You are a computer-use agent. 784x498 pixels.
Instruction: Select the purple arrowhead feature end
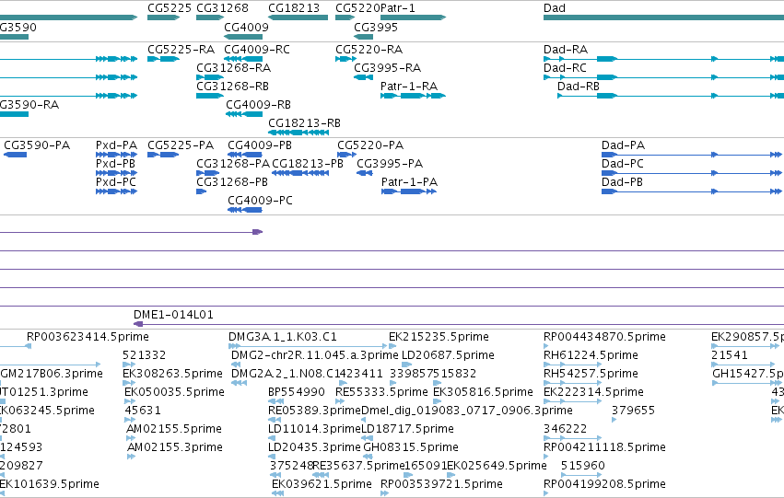[x=258, y=232]
